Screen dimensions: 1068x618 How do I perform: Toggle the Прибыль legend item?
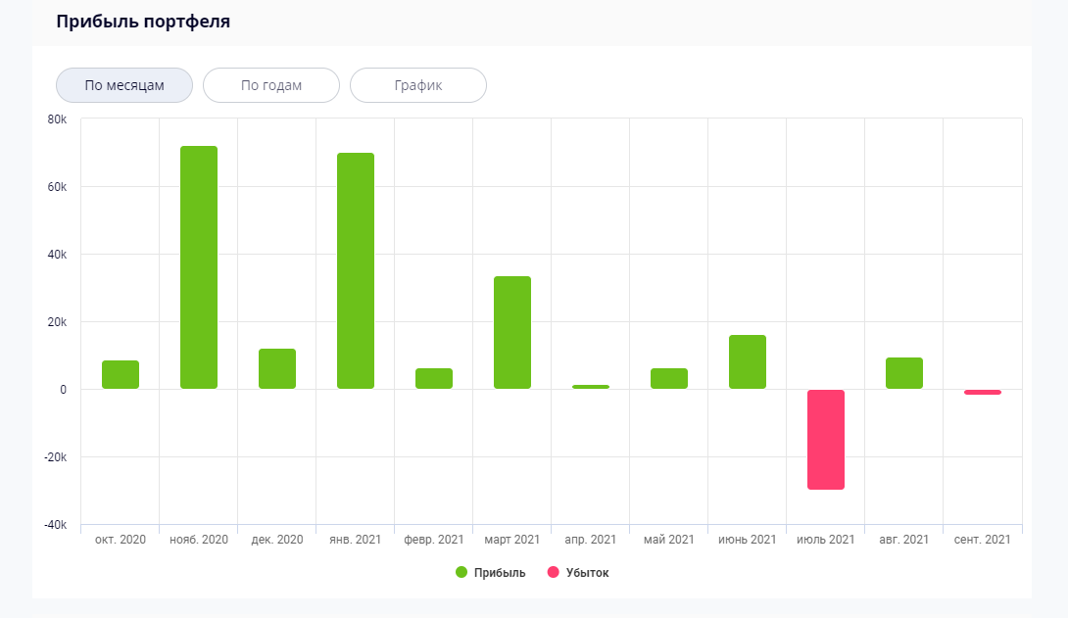tap(500, 573)
